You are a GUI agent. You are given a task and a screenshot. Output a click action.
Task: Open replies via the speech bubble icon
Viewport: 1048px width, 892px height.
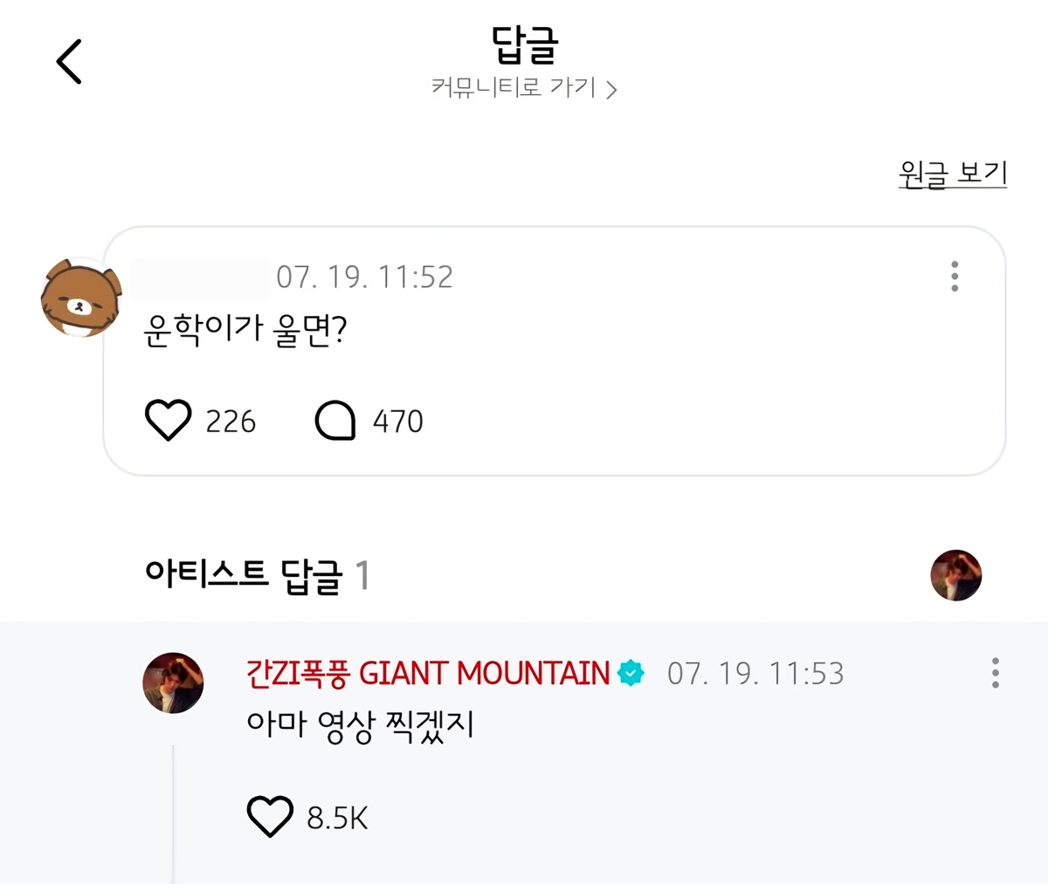pyautogui.click(x=335, y=421)
